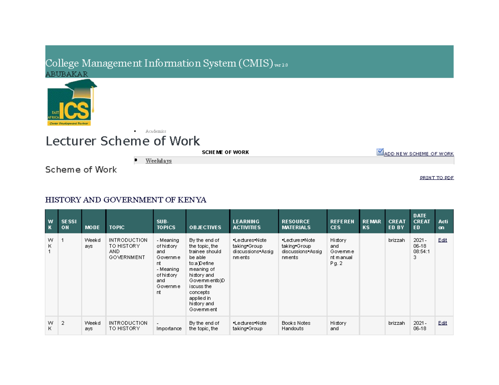Viewport: 499px width, 385px height.
Task: Click the TOPIC column header
Action: click(116, 227)
